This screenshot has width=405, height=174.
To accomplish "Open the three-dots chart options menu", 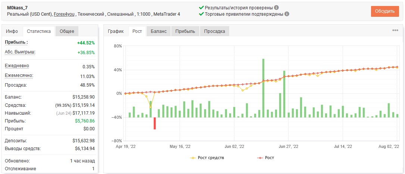I will point(395,30).
